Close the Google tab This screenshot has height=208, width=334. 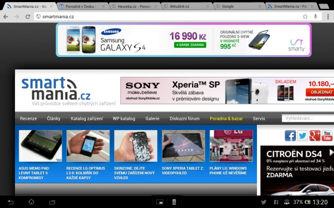pos(259,6)
